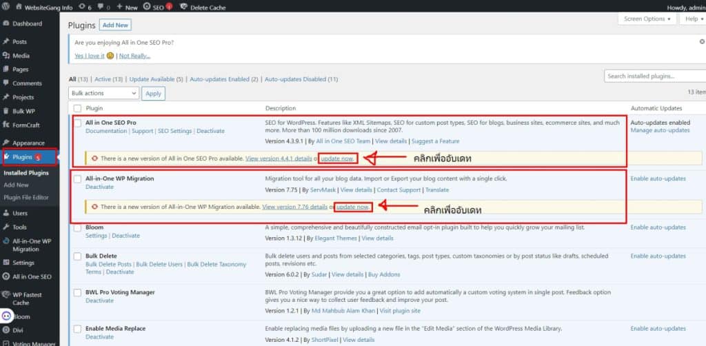Check the Bulk Delete plugin checkbox
The height and width of the screenshot is (346, 706).
pos(77,256)
